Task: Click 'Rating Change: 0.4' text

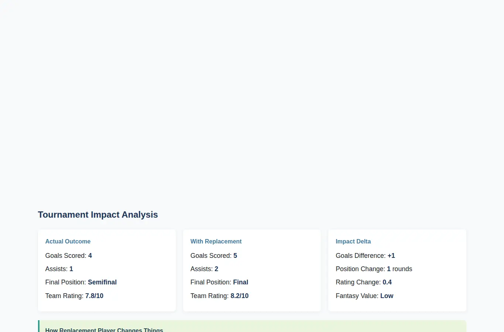Action: click(x=364, y=282)
